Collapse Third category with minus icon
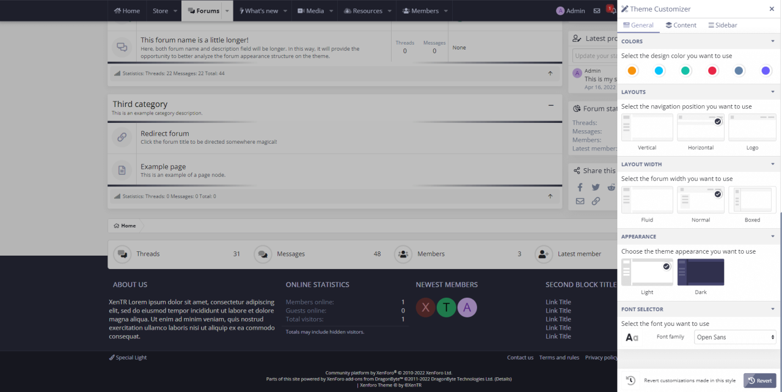The image size is (782, 392). click(550, 105)
